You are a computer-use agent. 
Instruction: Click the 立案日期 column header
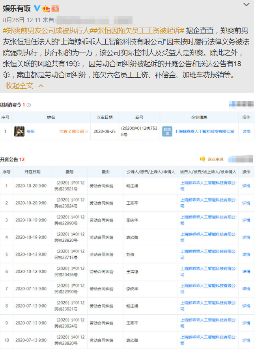tap(105, 117)
